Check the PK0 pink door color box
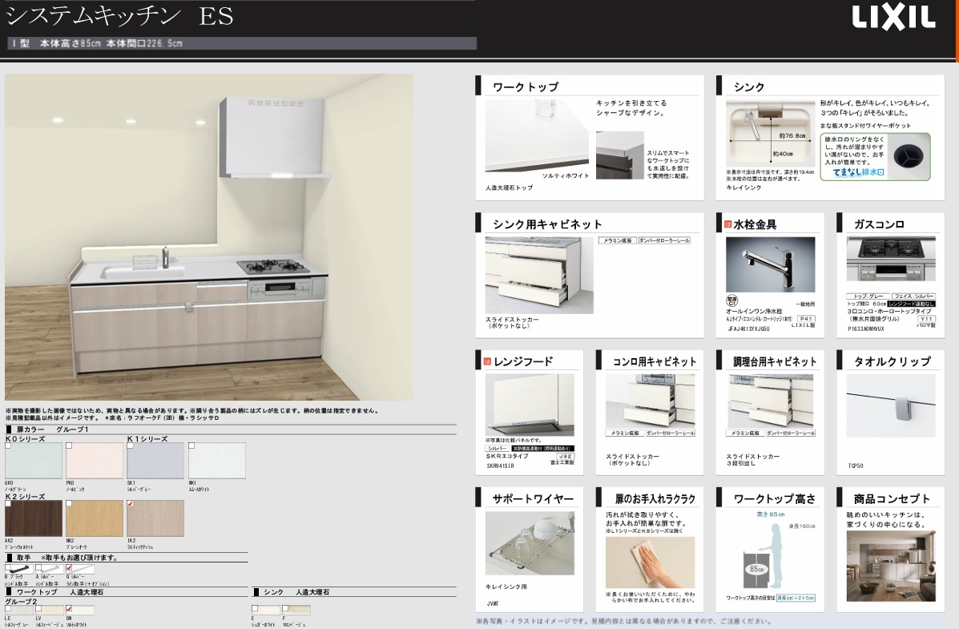 point(69,446)
